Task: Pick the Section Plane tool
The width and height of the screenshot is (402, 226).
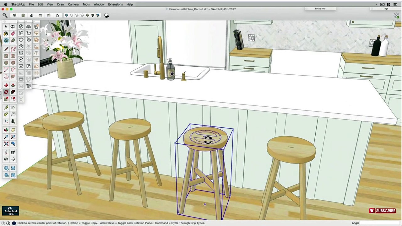Action: click(x=13, y=159)
